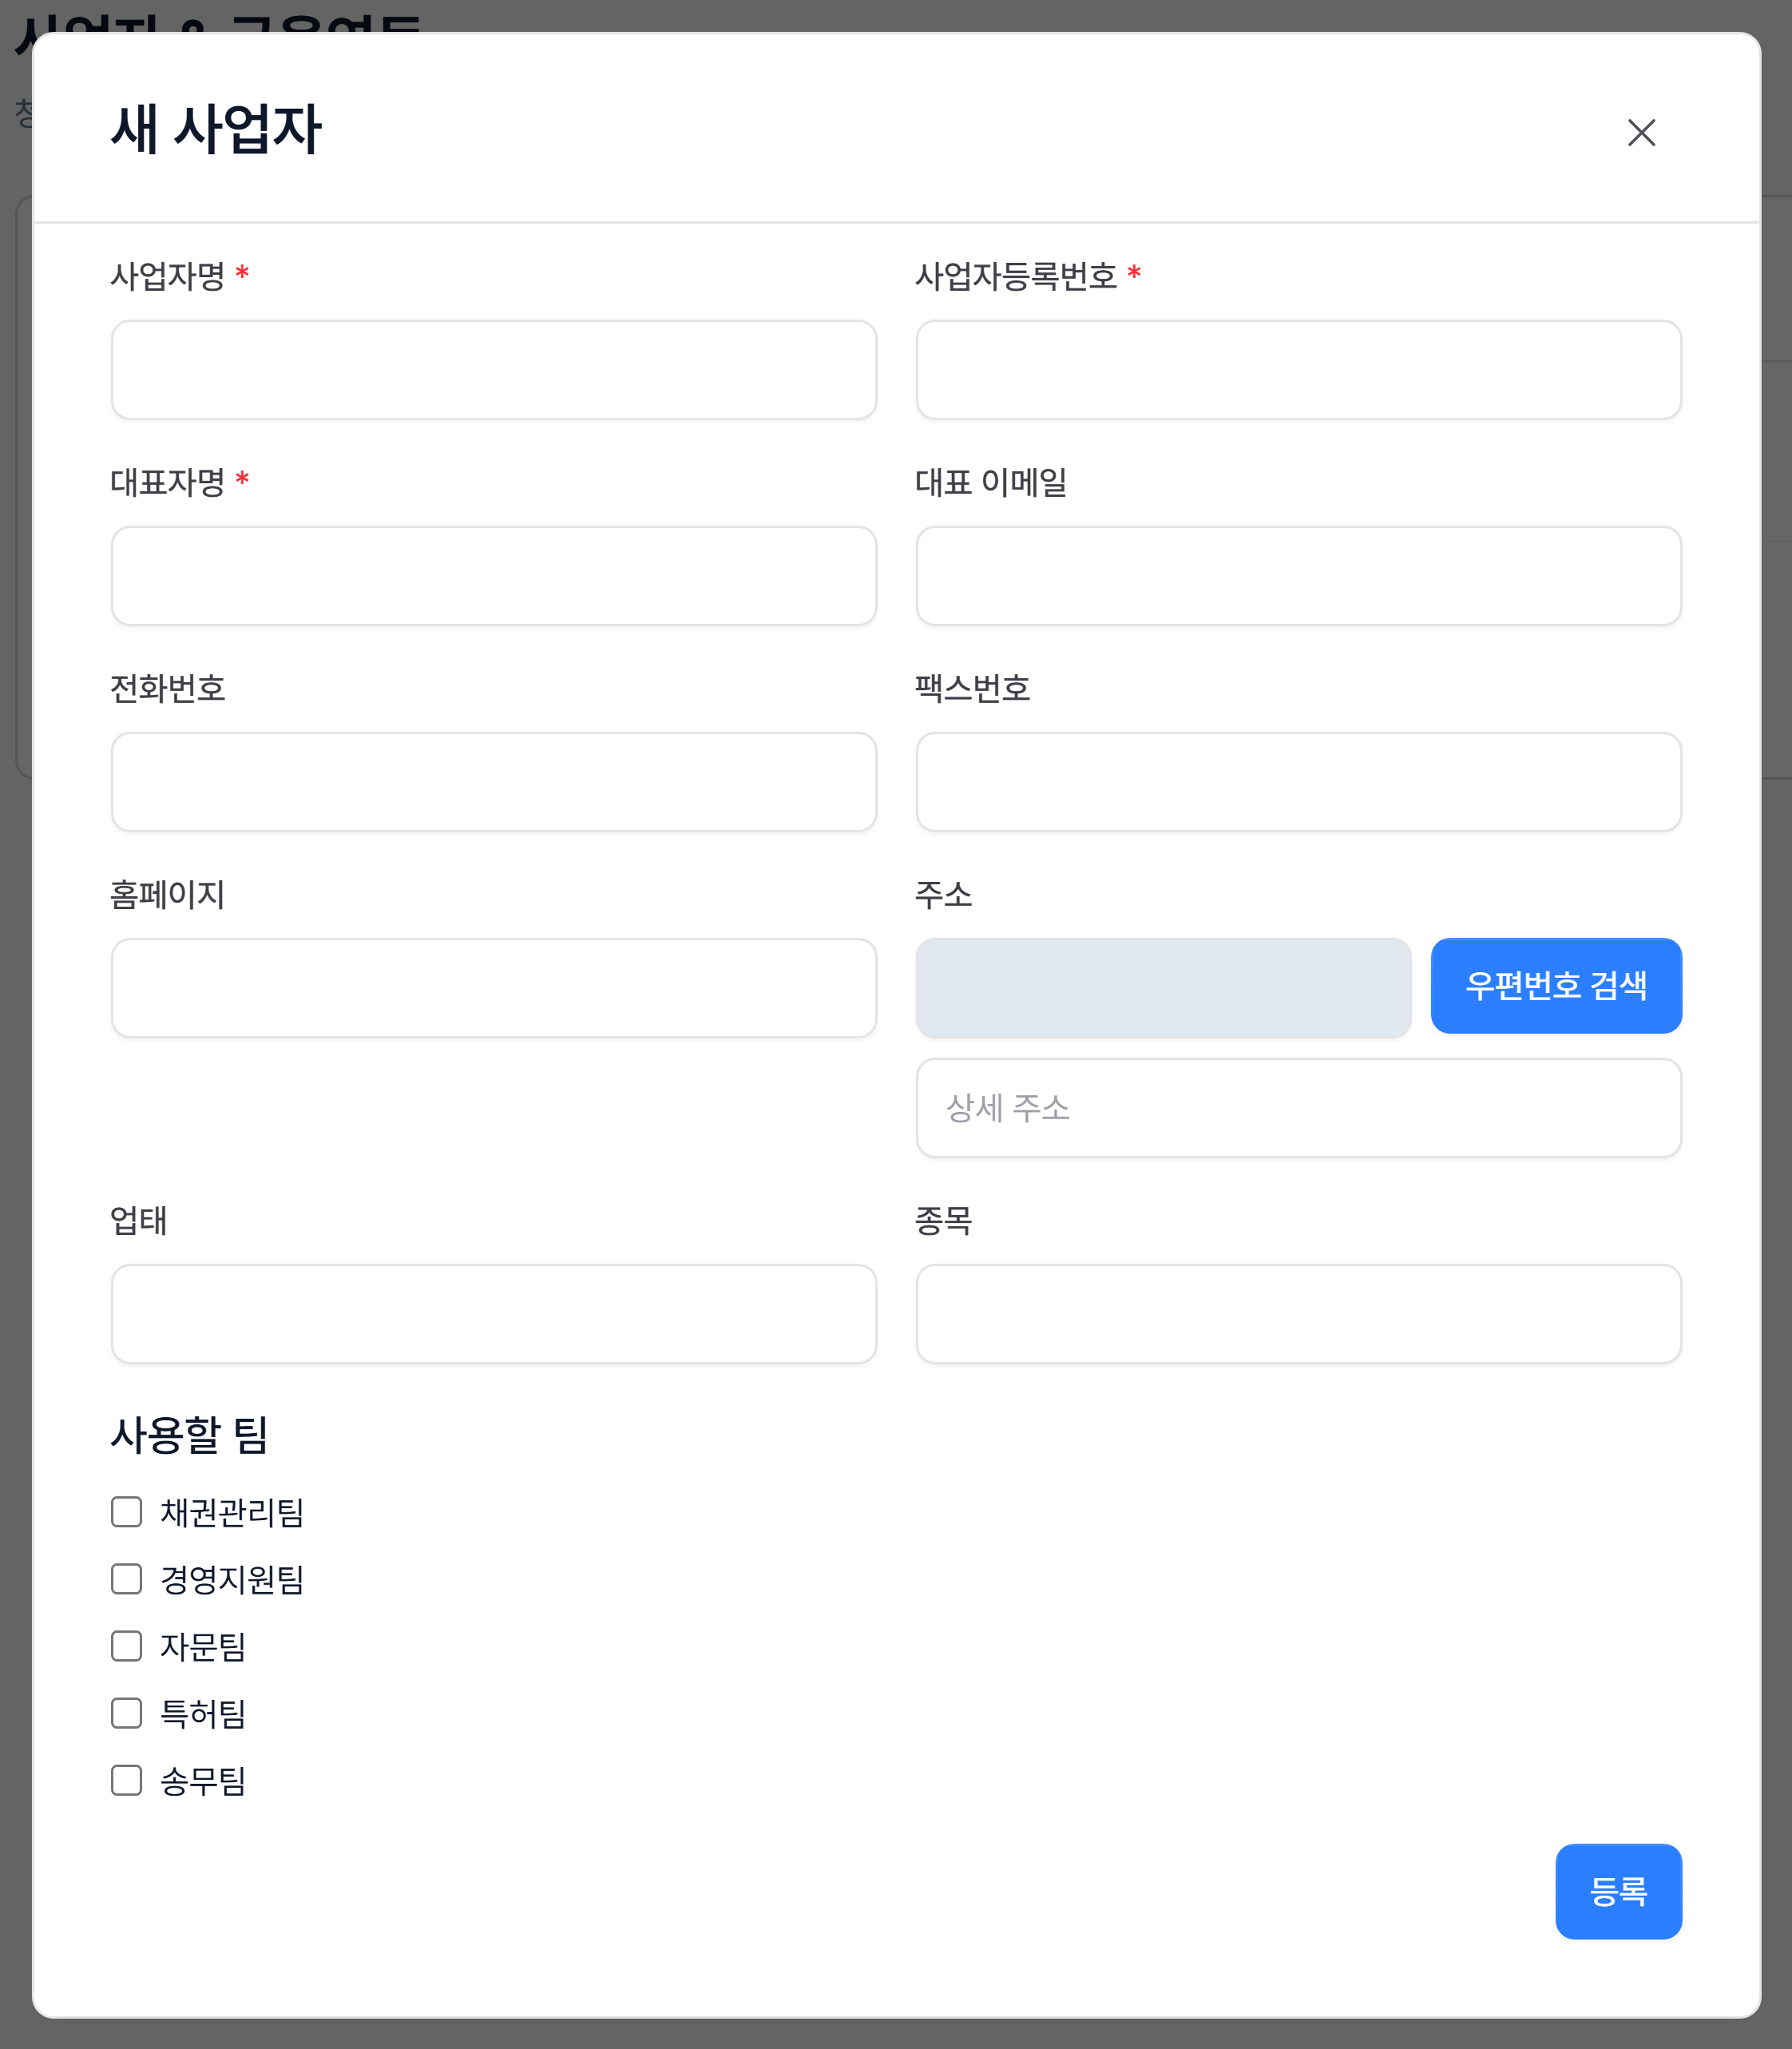
Task: Click the 대표자명 input field
Action: pos(494,575)
